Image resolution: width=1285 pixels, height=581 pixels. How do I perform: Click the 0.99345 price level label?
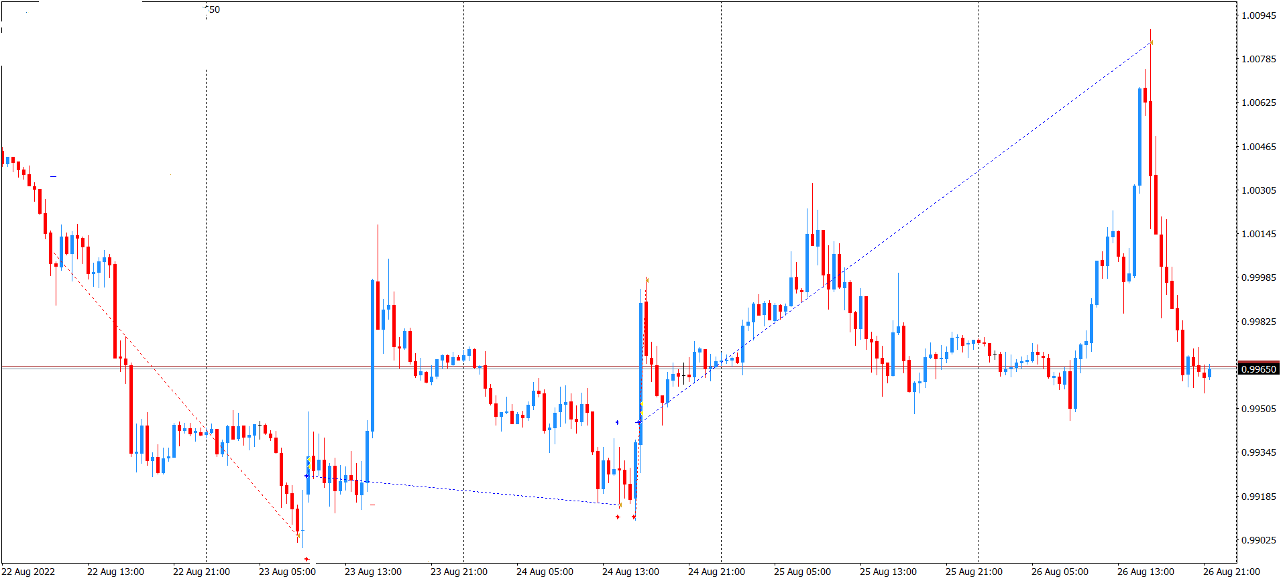(1259, 452)
